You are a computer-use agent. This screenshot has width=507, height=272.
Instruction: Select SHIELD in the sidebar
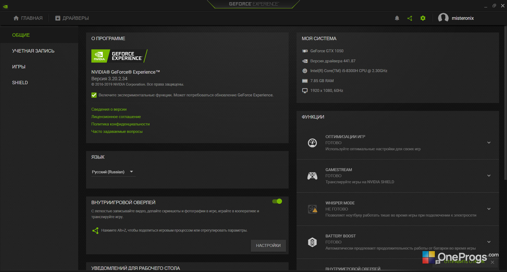(39, 83)
